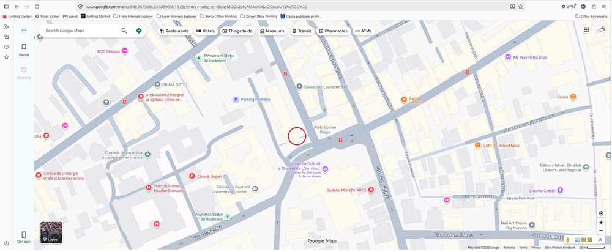The width and height of the screenshot is (612, 252).
Task: Select the Street View pegman
Action: point(568,240)
